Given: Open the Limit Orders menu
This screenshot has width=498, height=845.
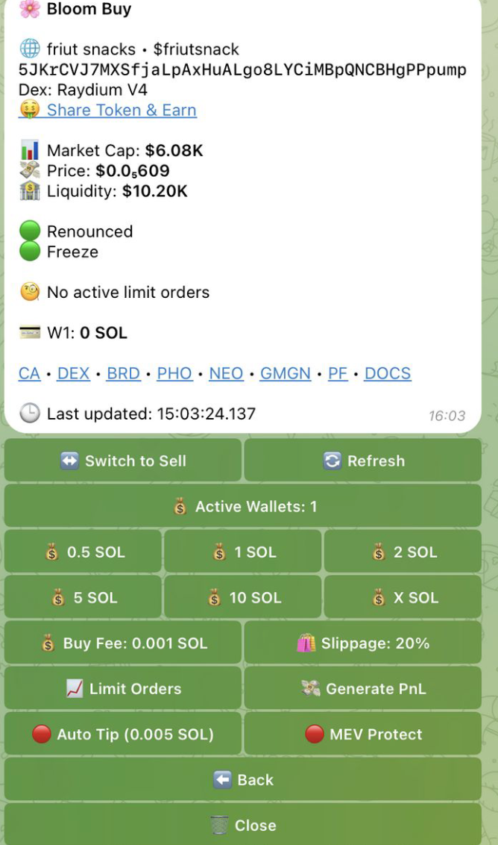Looking at the screenshot, I should click(123, 689).
